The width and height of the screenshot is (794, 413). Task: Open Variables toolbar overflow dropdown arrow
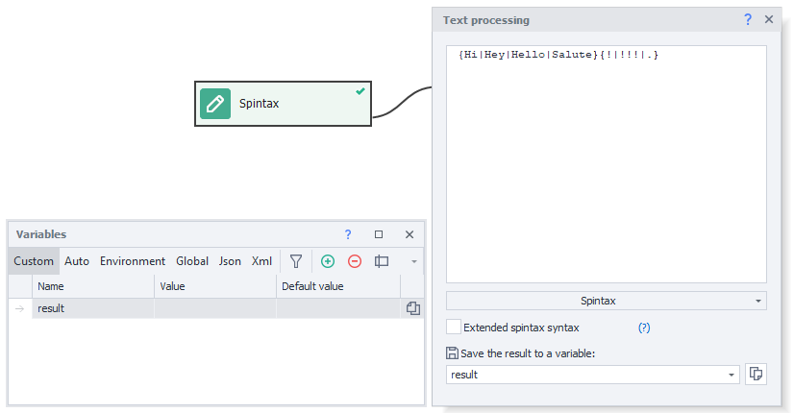tap(413, 261)
